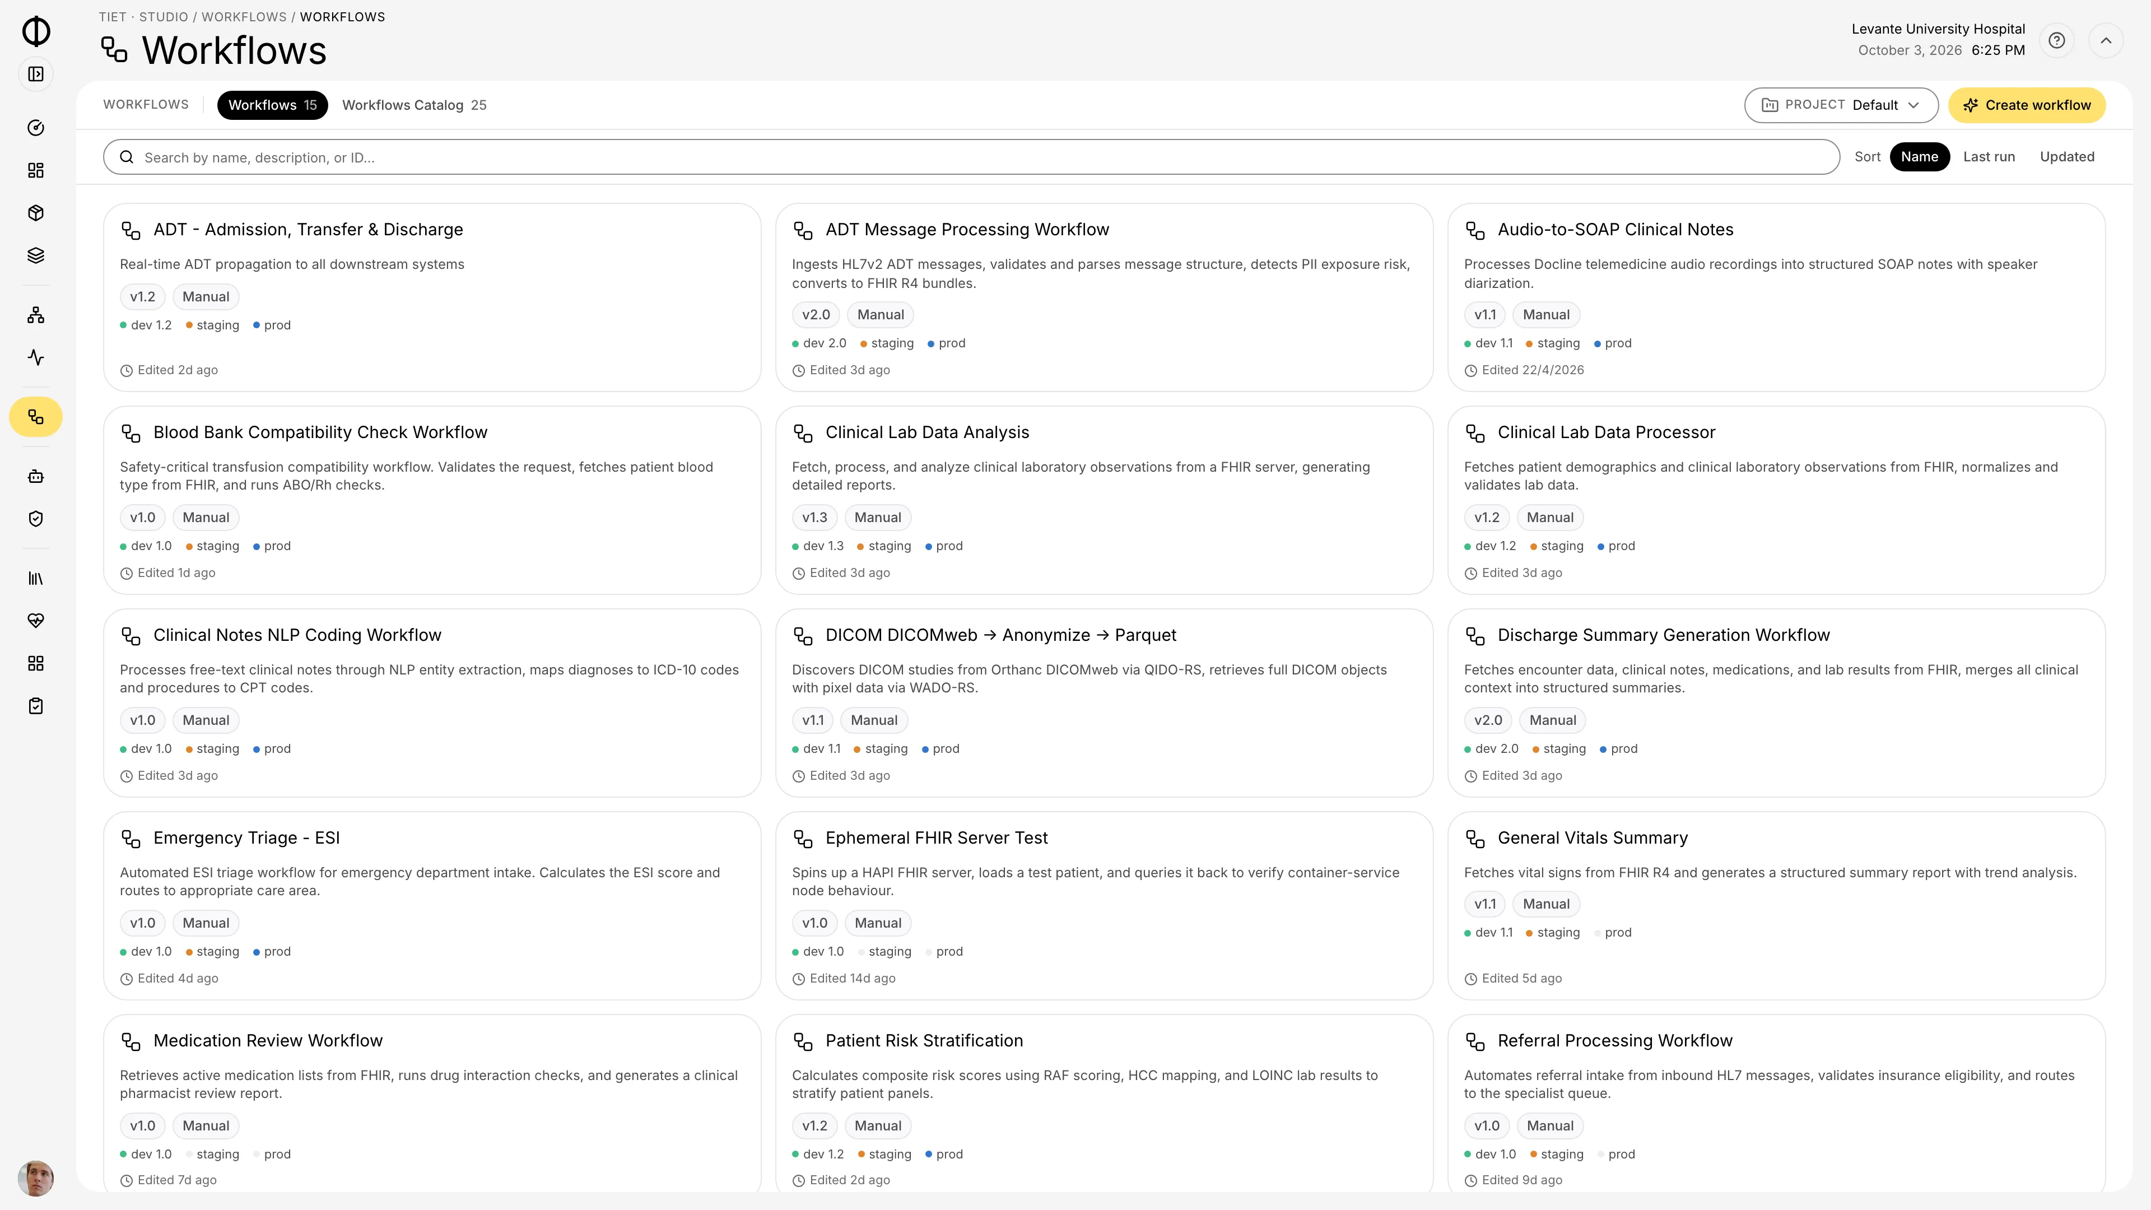Open the help question mark icon

[x=2057, y=40]
